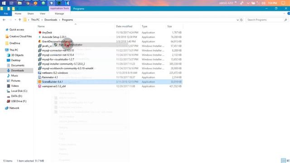This screenshot has width=290, height=163.
Task: Click the This PC breadcrumb
Action: (x=35, y=20)
